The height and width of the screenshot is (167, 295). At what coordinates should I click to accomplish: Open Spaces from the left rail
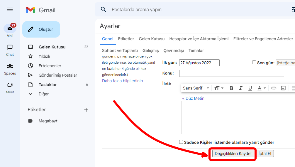coord(10,66)
